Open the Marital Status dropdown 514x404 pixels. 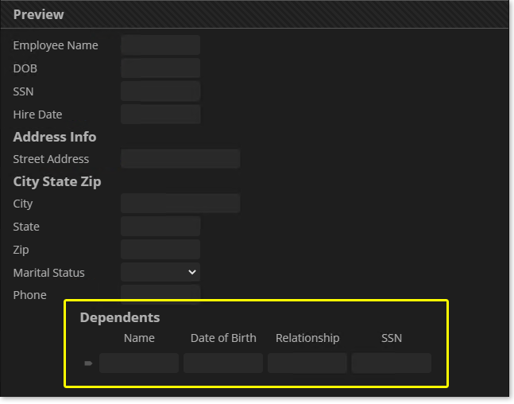[160, 272]
